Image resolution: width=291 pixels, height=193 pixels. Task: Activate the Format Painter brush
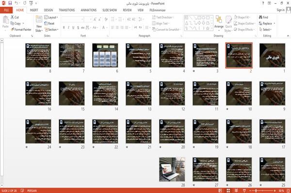tap(21, 30)
